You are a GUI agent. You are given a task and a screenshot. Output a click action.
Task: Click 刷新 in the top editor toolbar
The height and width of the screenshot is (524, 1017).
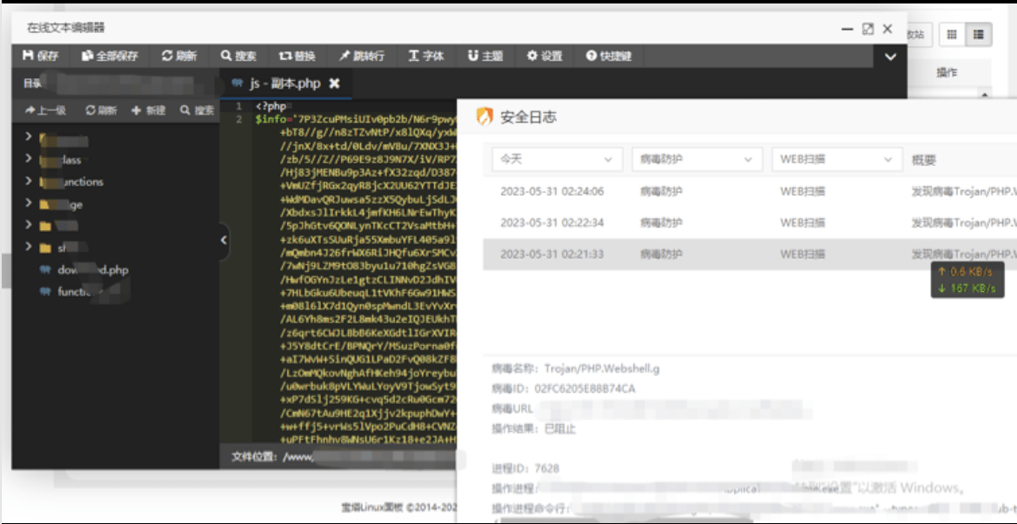(179, 56)
